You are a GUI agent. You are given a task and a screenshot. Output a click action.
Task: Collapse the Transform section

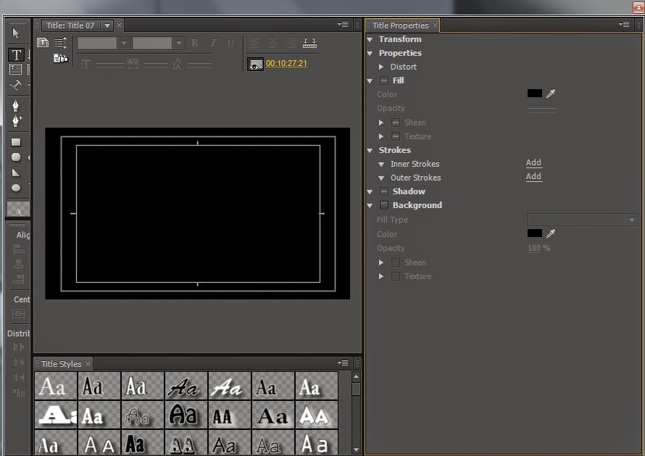pyautogui.click(x=370, y=39)
